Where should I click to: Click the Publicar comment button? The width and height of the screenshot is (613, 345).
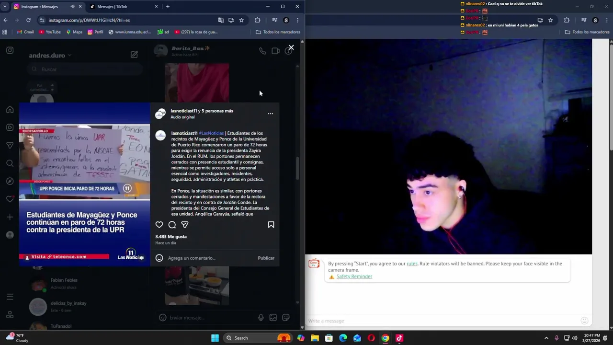(266, 258)
